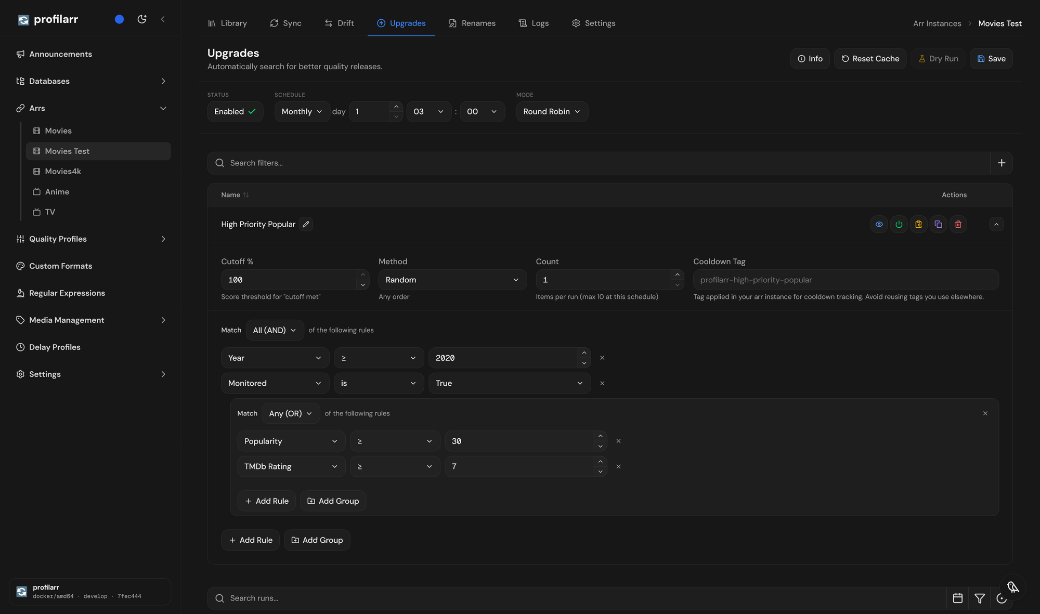Click Reset Cache button
Viewport: 1040px width, 614px height.
tap(870, 58)
